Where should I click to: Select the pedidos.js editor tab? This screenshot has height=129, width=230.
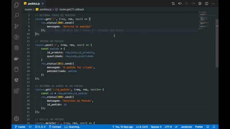[x=34, y=4]
